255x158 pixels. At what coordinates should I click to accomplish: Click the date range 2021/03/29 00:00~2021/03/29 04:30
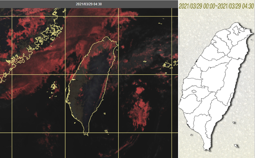tap(216, 6)
